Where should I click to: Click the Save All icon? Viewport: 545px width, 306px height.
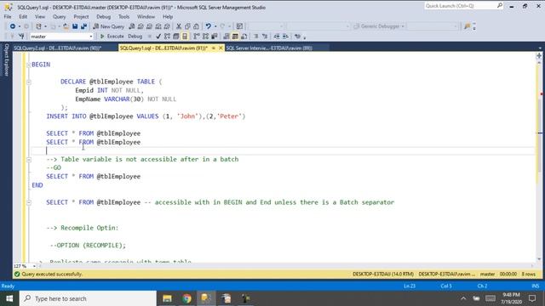83,26
